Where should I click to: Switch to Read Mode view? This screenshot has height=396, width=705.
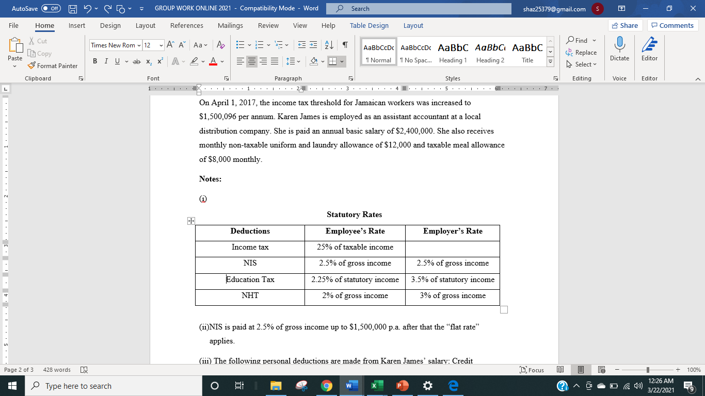[x=560, y=370]
